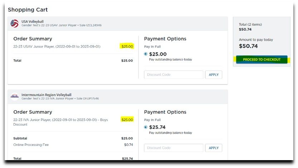Click the PROCEED TO CHECKOUT button
Image resolution: width=298 pixels, height=168 pixels.
261,60
